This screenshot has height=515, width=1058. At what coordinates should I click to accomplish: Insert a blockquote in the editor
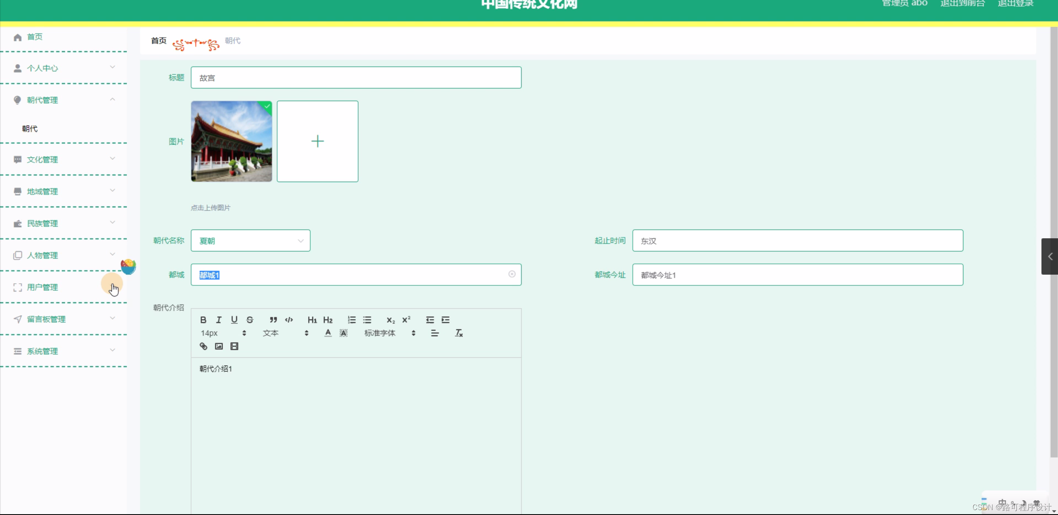point(273,320)
